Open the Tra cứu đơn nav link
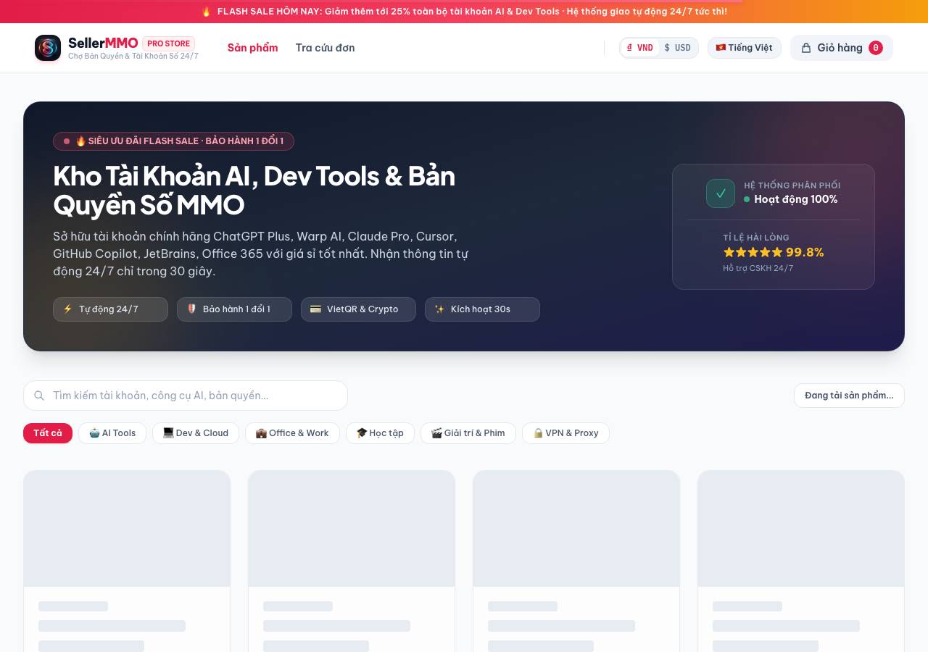928x652 pixels. [325, 48]
